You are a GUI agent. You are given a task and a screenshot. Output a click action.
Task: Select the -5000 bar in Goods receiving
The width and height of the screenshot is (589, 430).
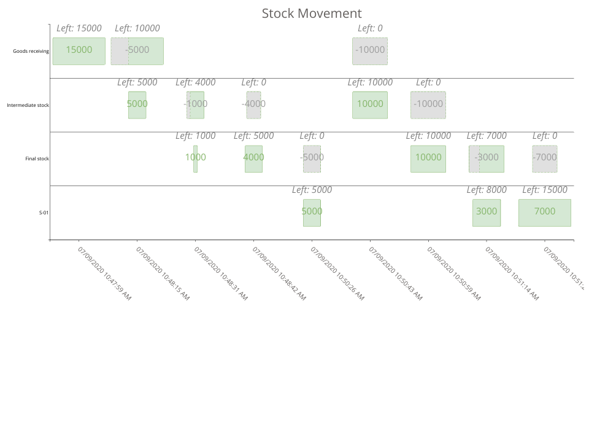point(137,51)
